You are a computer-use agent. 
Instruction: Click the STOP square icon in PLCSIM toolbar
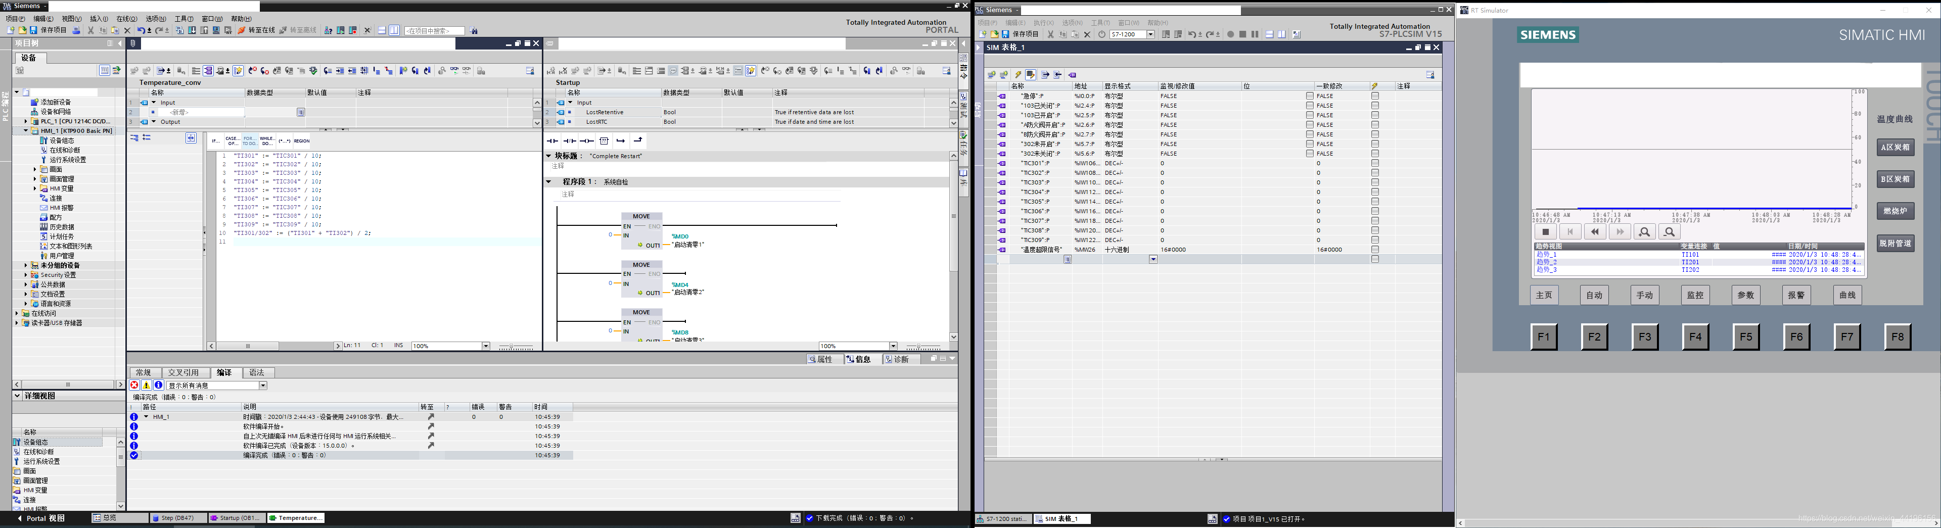1243,35
